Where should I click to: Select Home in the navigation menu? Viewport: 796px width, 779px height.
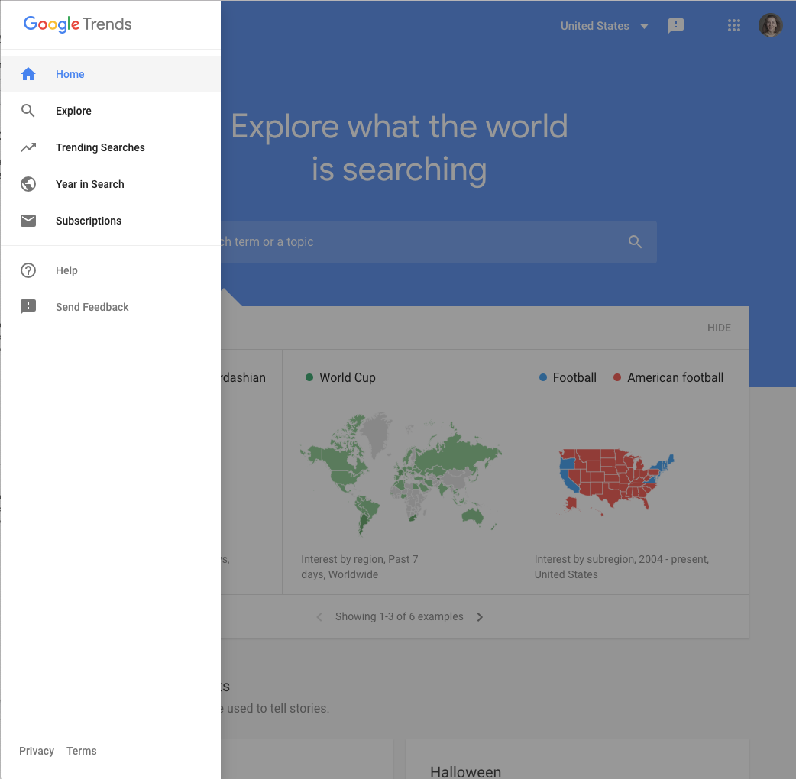pyautogui.click(x=111, y=74)
